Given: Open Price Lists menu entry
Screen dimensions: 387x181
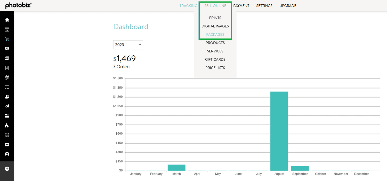Looking at the screenshot, I should pyautogui.click(x=215, y=68).
